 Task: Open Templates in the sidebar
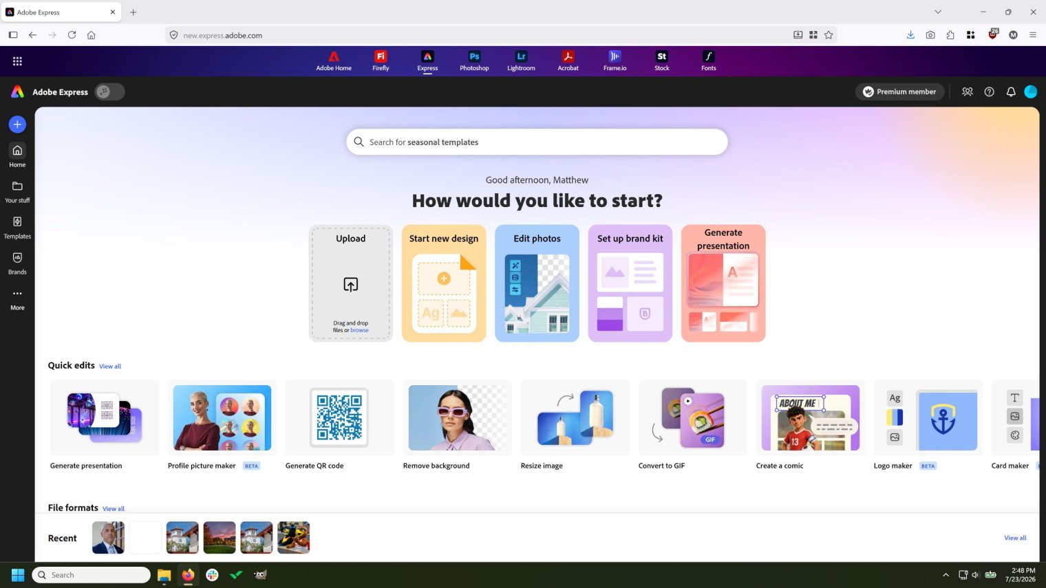pos(17,228)
